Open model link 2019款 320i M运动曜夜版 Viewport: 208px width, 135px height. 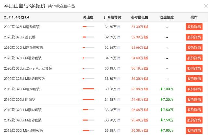pos(23,130)
